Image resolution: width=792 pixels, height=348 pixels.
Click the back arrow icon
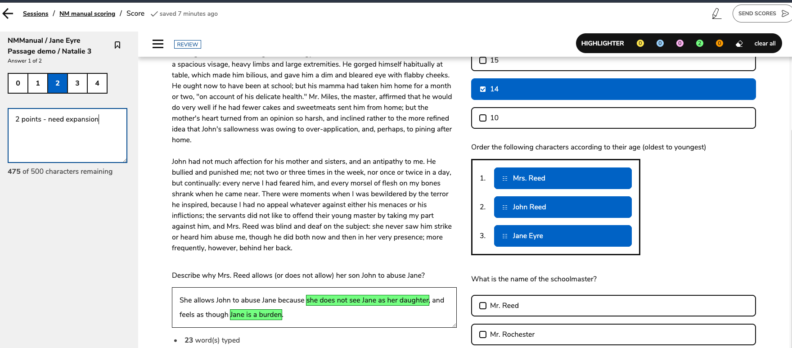pos(8,14)
